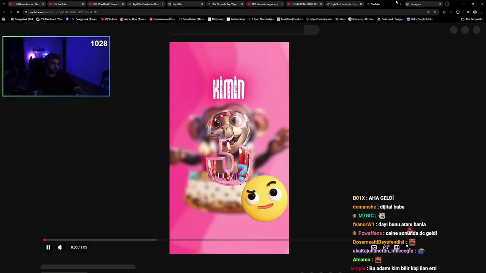Screen dimensions: 486x273
Task: Switch to the Gibran Alcocer tab
Action: 26,4
